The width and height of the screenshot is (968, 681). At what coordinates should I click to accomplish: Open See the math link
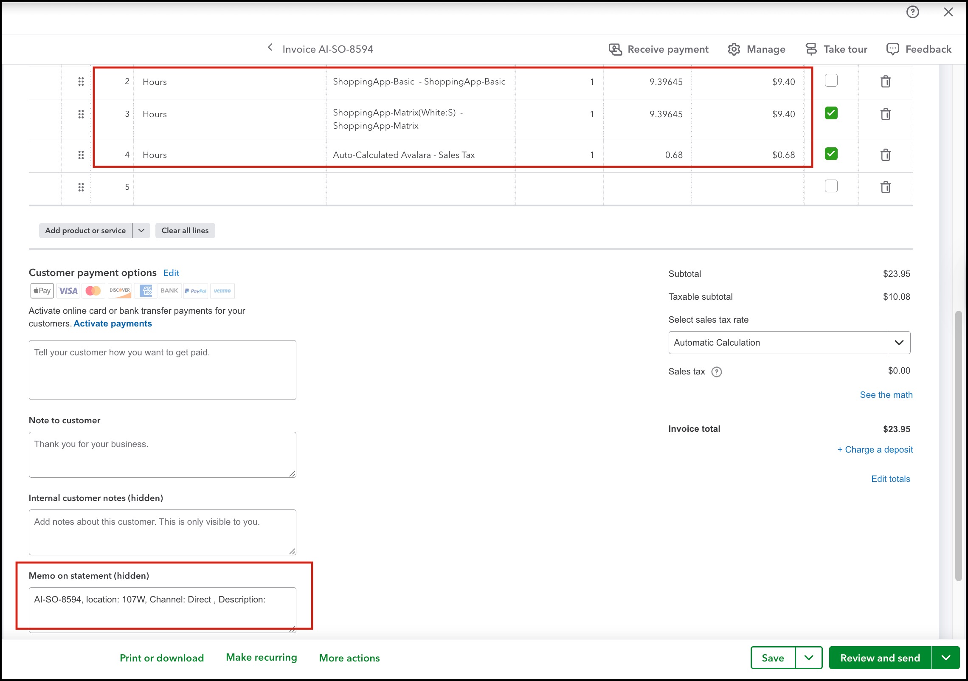[x=886, y=395]
